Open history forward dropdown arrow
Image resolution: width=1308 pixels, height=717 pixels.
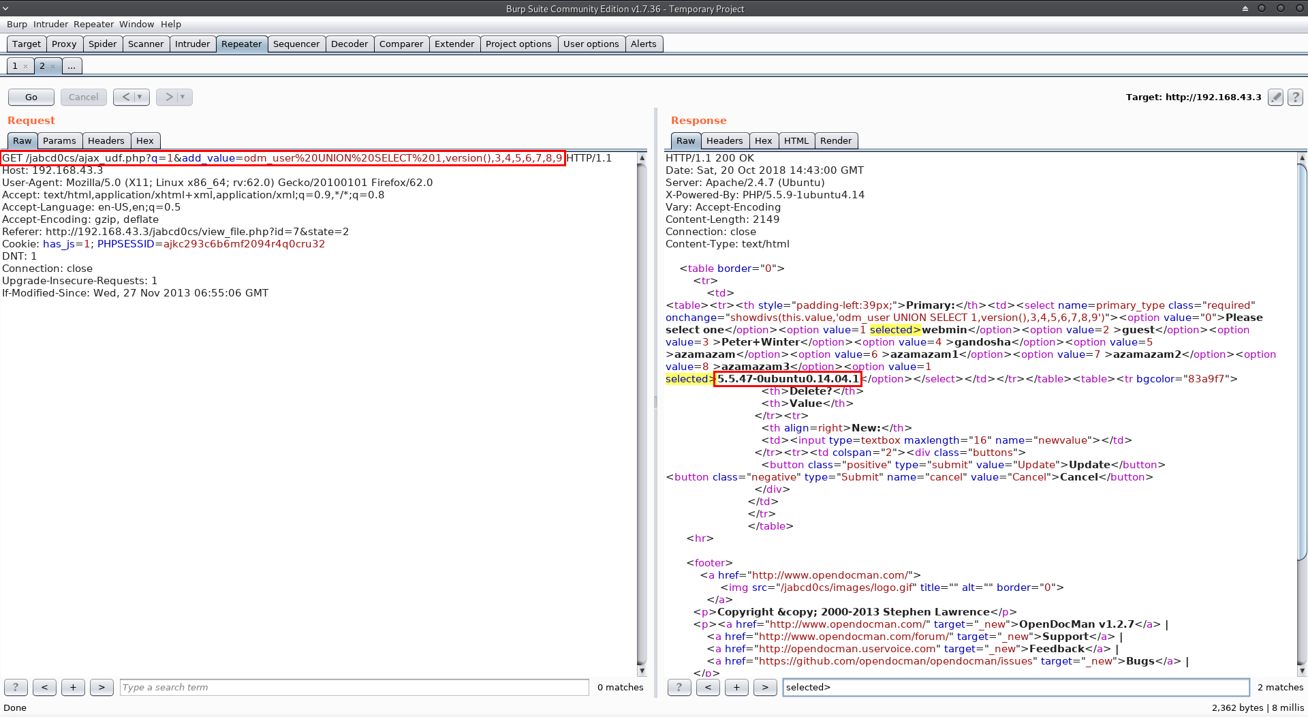pos(183,97)
